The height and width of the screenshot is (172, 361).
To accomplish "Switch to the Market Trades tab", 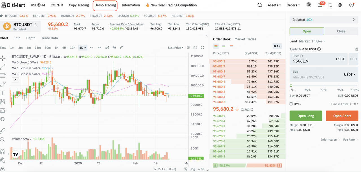I will click(245, 39).
